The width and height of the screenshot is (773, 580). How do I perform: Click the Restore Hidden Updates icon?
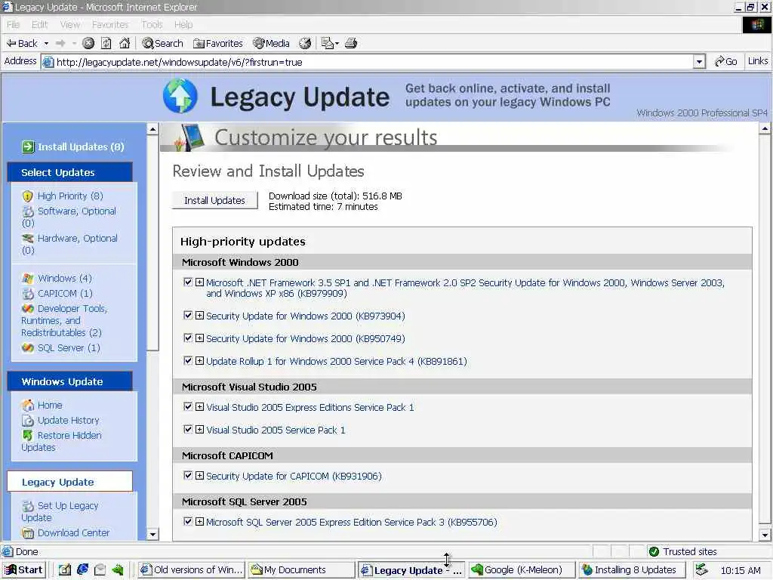point(28,436)
